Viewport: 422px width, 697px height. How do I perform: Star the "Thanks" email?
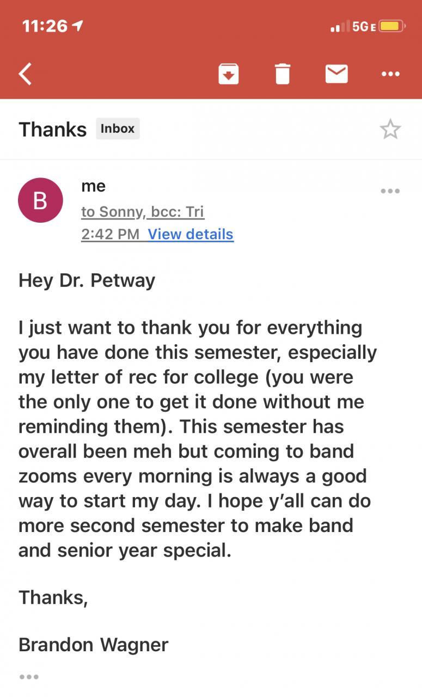tap(390, 130)
